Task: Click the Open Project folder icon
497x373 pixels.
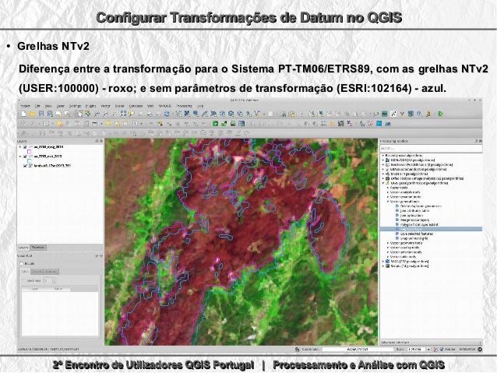Action: [x=32, y=114]
